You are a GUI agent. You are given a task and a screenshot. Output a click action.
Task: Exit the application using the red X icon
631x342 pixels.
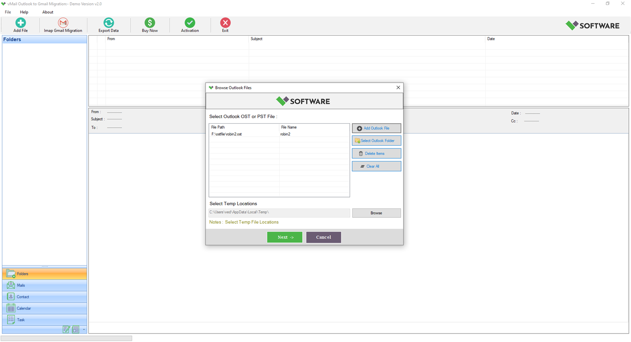[x=225, y=22]
